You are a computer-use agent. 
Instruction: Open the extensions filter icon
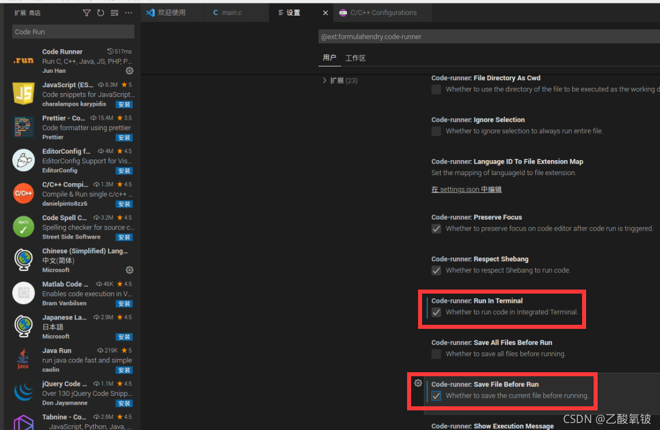(86, 13)
